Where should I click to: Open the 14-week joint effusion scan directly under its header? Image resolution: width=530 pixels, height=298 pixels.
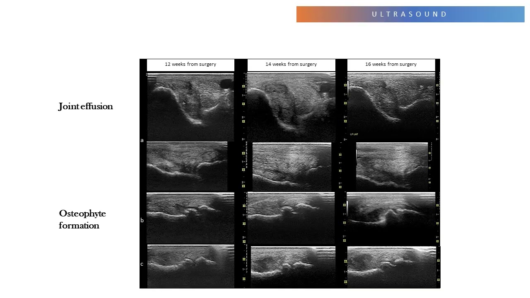pyautogui.click(x=291, y=107)
